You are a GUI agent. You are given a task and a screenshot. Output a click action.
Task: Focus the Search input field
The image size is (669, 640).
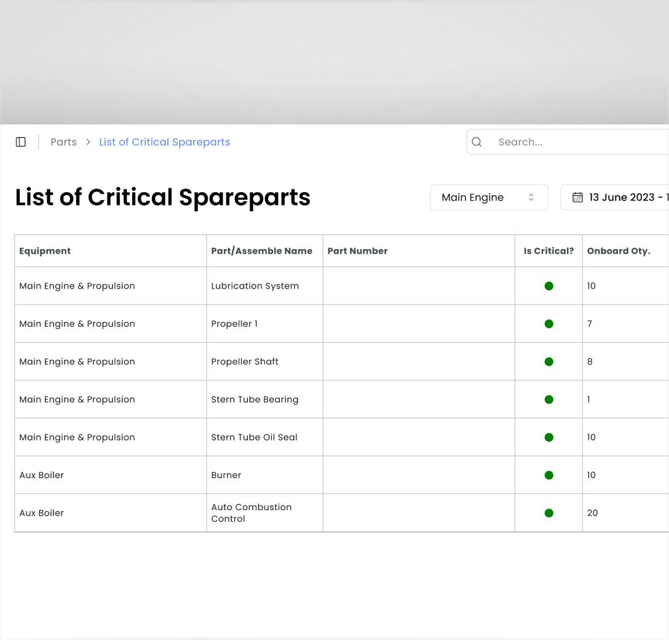click(578, 142)
